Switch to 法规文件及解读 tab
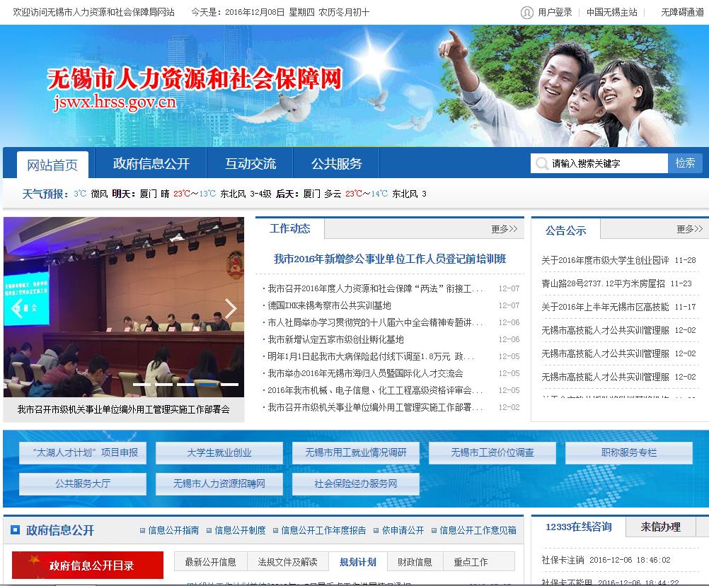The height and width of the screenshot is (586, 709). click(x=287, y=561)
